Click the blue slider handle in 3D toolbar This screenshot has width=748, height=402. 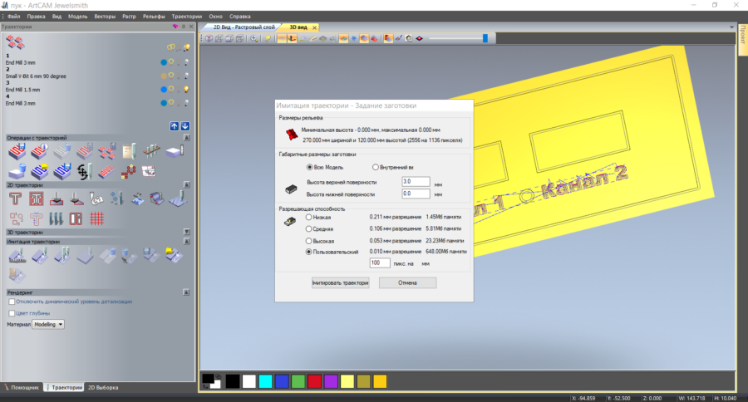pos(485,38)
